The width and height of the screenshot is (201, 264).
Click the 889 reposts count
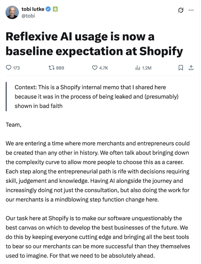pyautogui.click(x=60, y=68)
